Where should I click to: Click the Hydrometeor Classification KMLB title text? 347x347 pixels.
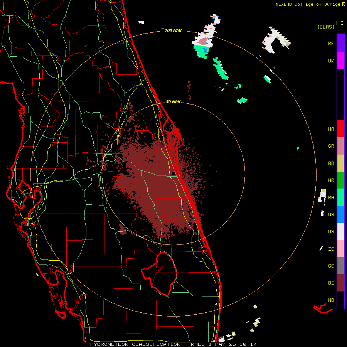(173, 344)
